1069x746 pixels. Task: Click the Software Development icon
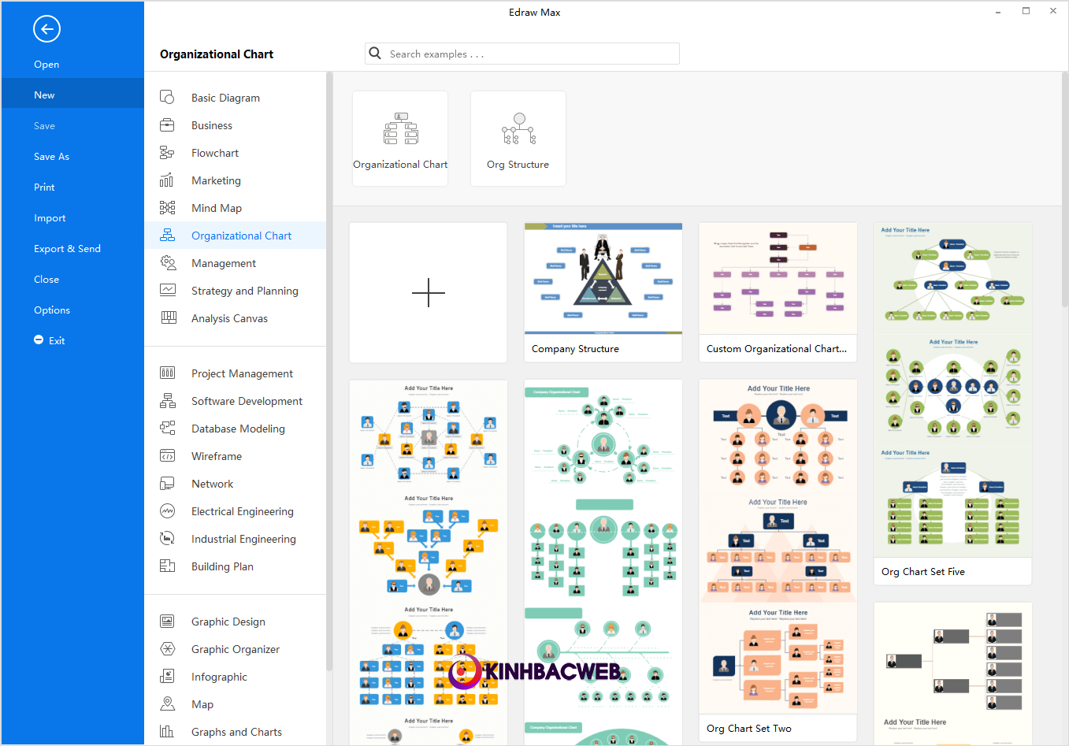tap(167, 400)
